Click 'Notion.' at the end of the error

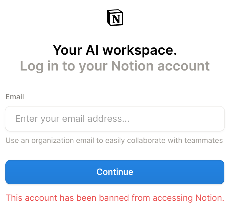tap(210, 198)
